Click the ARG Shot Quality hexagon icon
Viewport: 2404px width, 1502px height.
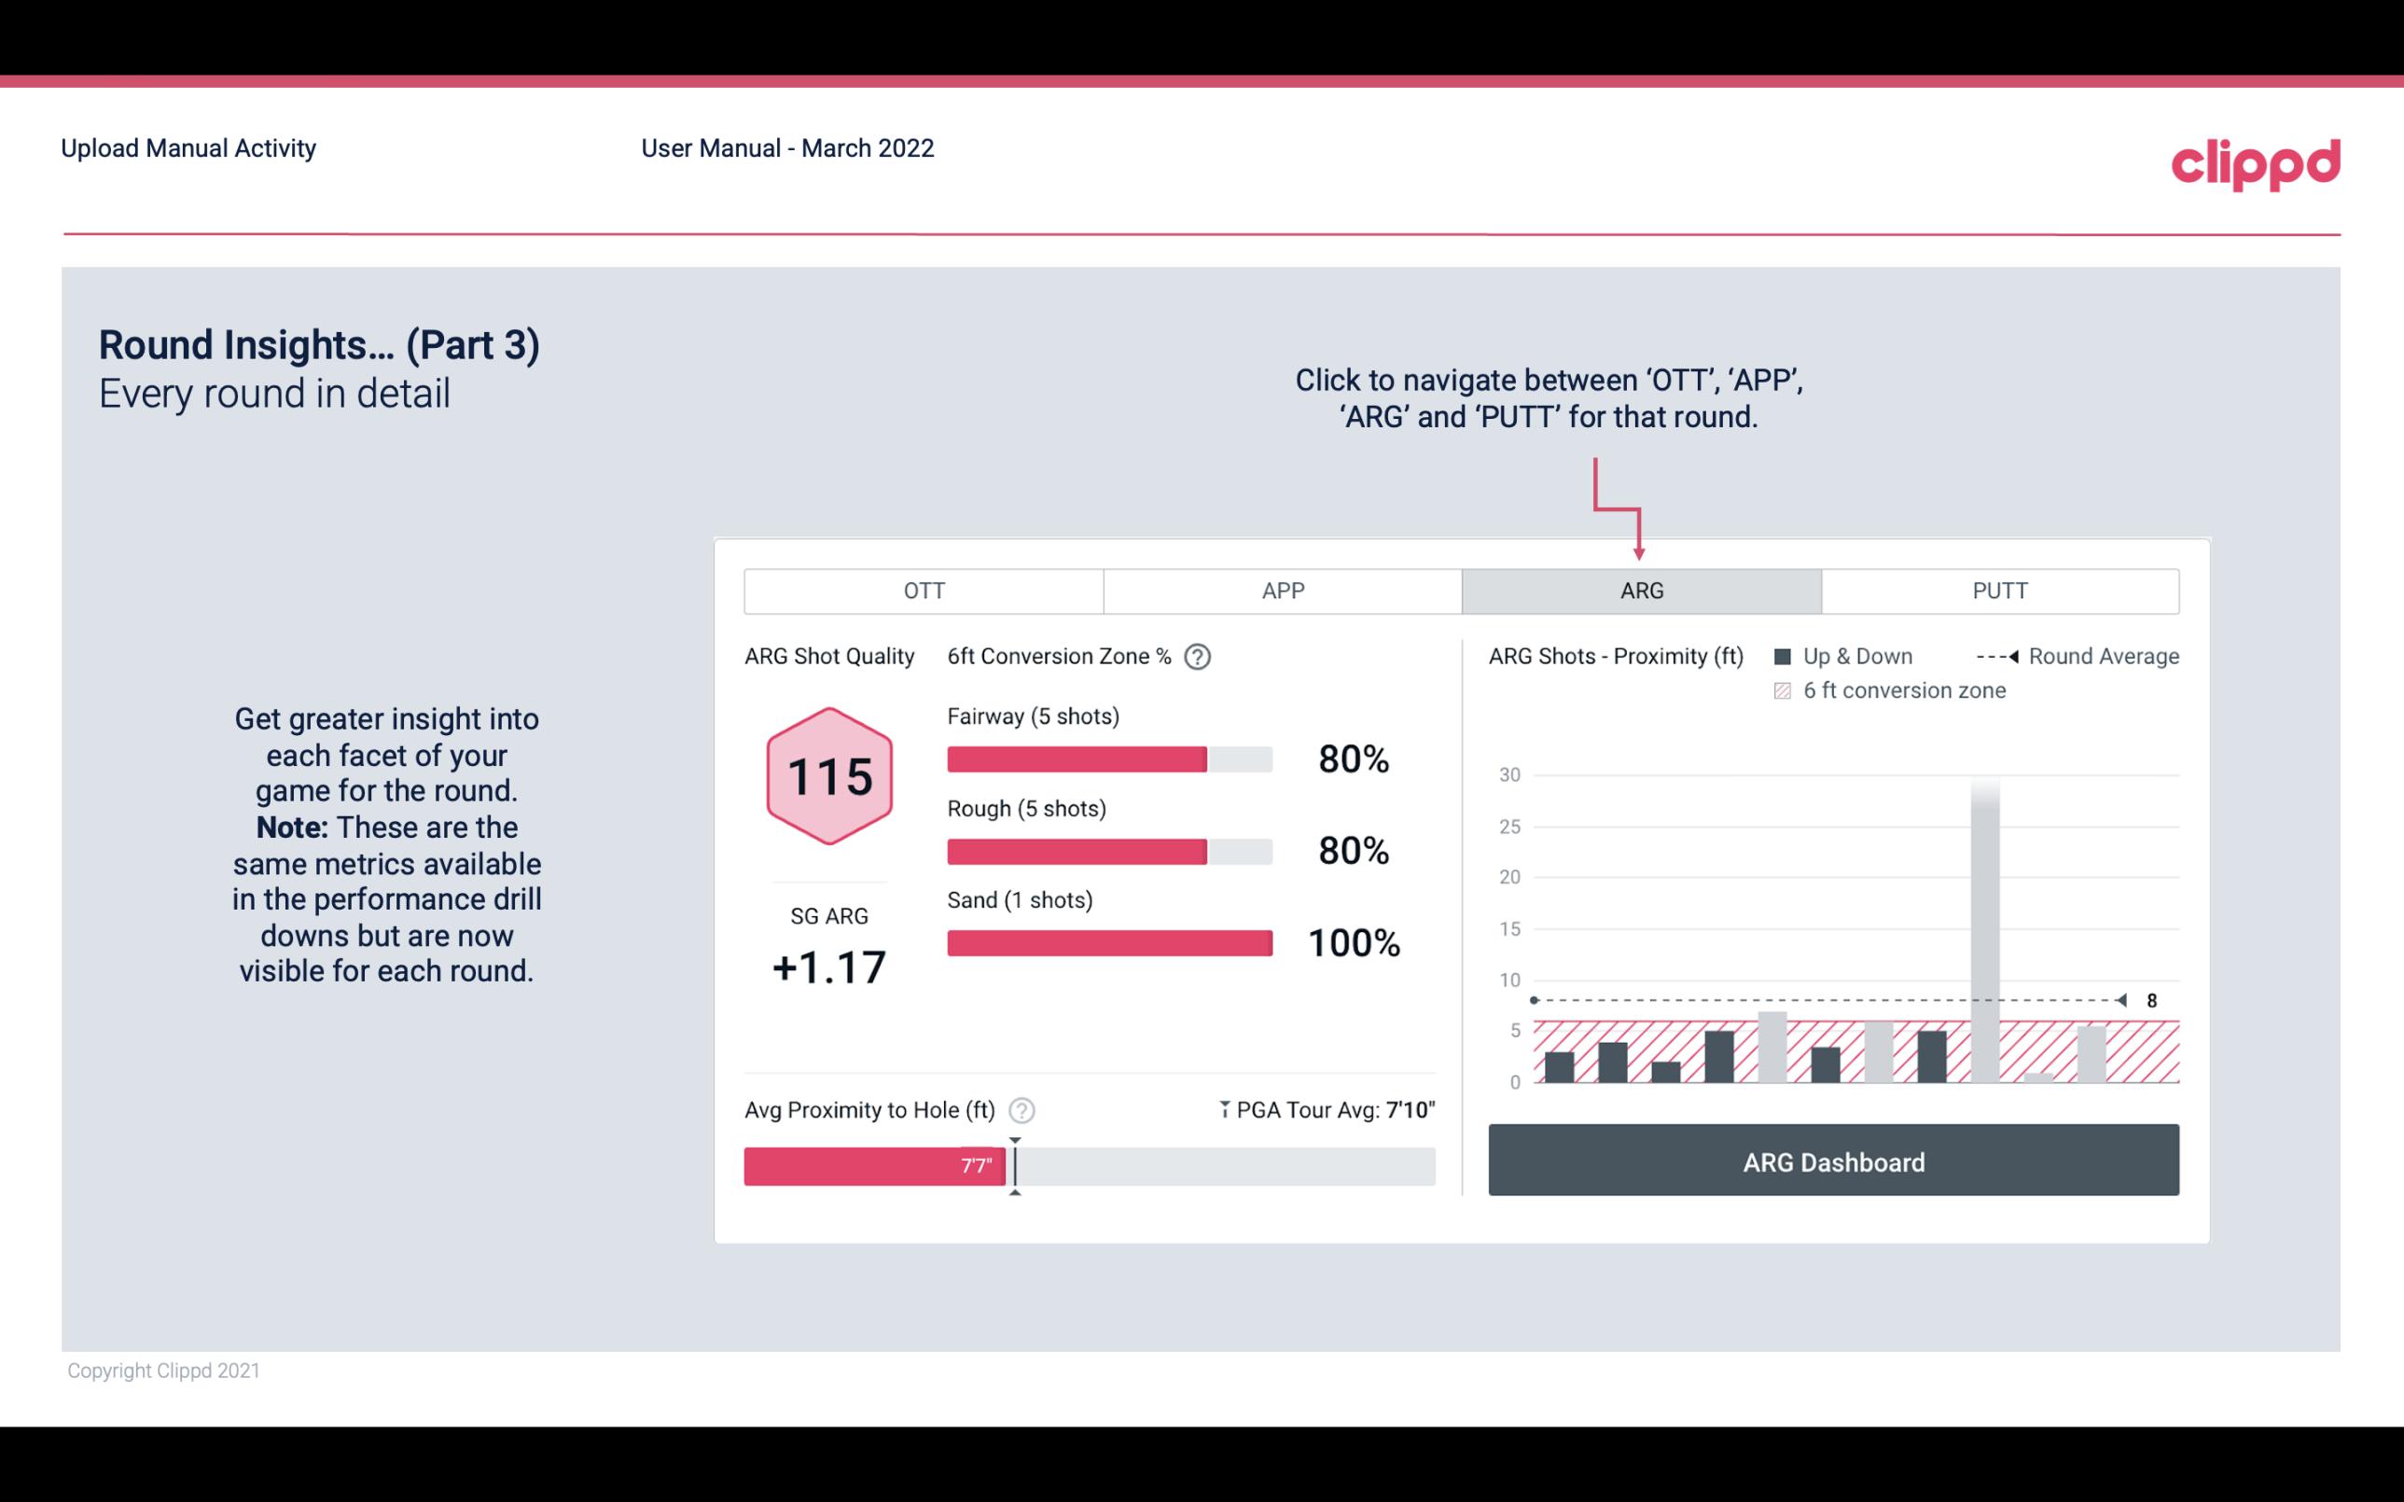point(828,777)
